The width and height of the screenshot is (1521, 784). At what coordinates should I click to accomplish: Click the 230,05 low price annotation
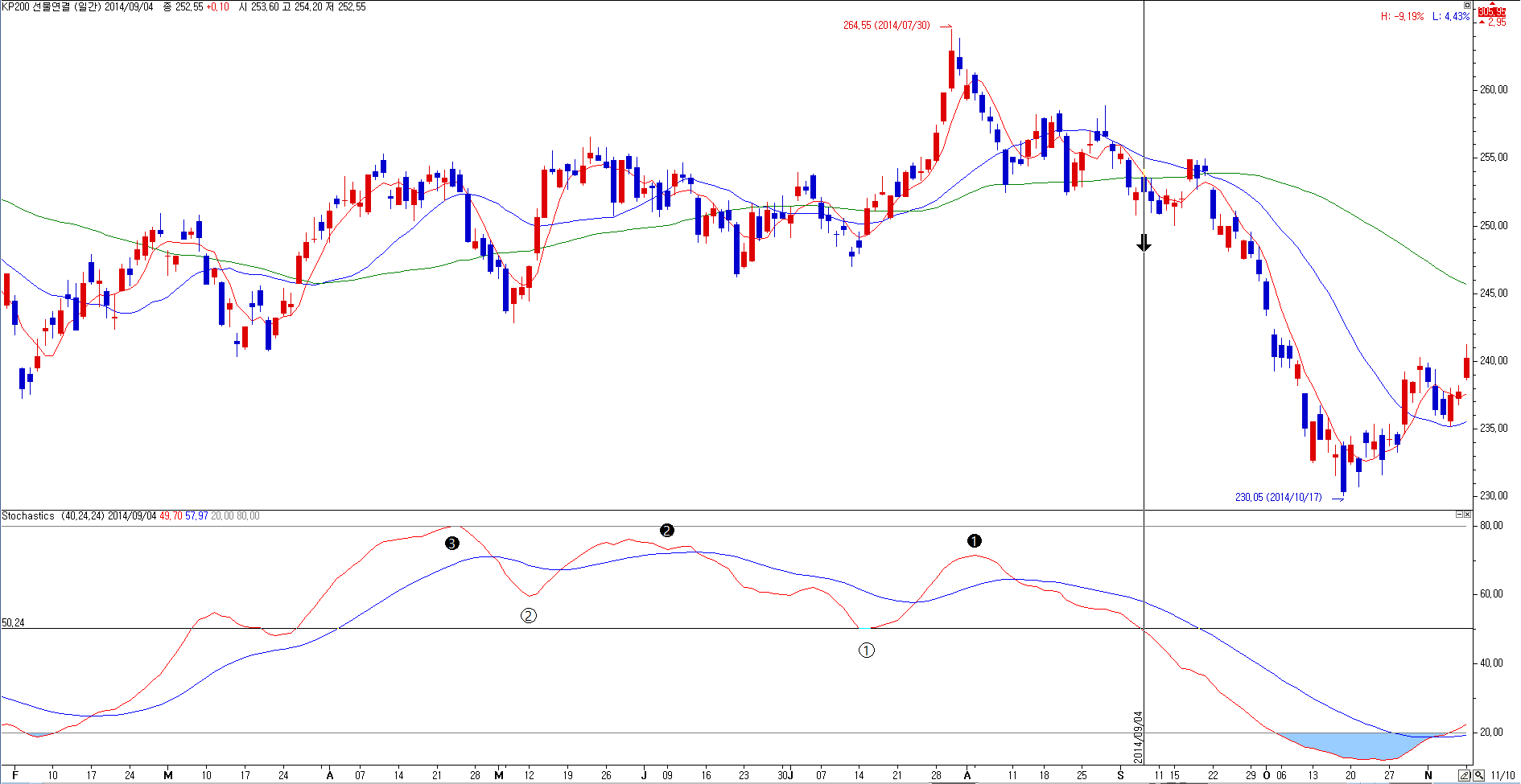click(x=1278, y=498)
